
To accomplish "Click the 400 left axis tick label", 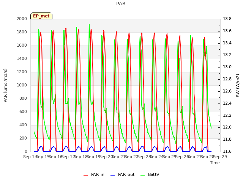I will point(23,125).
